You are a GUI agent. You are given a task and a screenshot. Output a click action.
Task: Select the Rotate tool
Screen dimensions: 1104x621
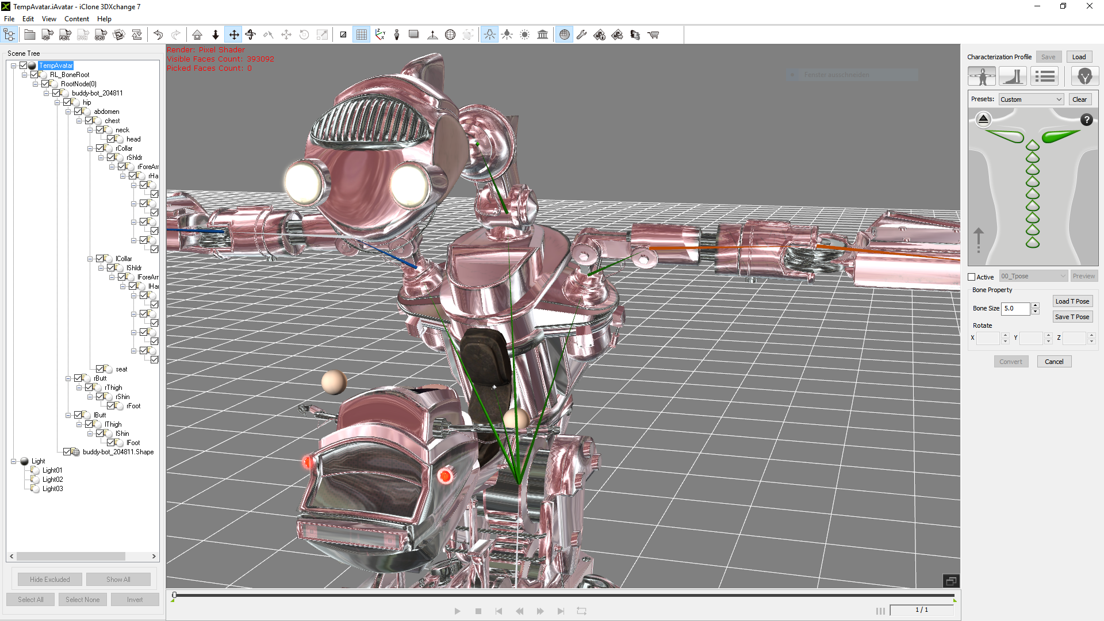pyautogui.click(x=251, y=35)
